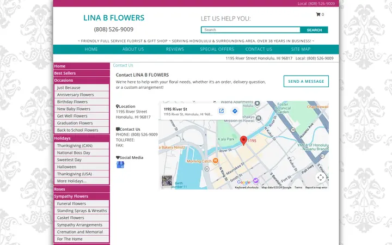Image resolution: width=392 pixels, height=245 pixels.
Task: Click the LINA B FLOWERS logo title
Action: click(x=114, y=18)
